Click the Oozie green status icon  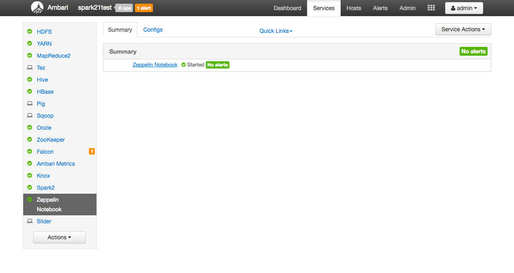[29, 128]
